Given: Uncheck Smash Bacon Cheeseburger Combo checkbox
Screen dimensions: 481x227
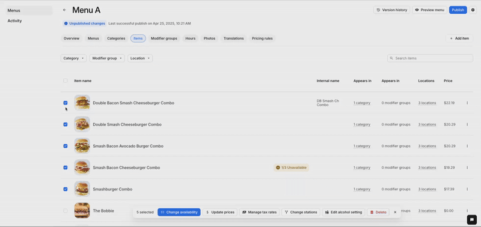Looking at the screenshot, I should tap(66, 168).
